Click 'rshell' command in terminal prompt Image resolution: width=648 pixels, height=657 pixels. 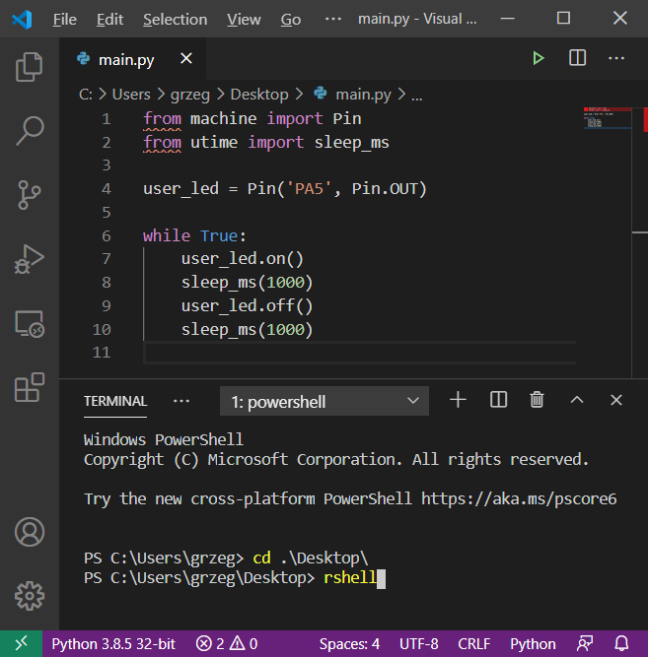click(x=350, y=577)
